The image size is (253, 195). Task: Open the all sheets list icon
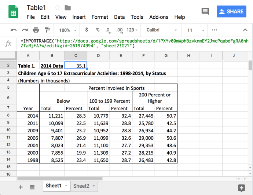[x=32, y=187]
